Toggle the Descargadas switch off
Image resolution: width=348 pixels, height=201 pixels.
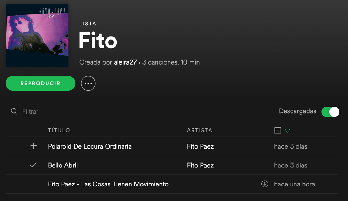[330, 111]
